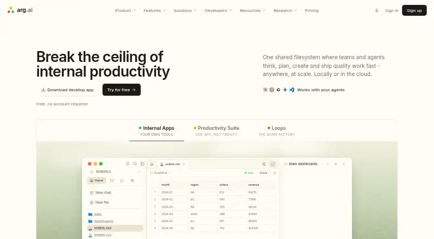Switch to the Loops tab
Screen dimensions: 434x239
click(277, 131)
